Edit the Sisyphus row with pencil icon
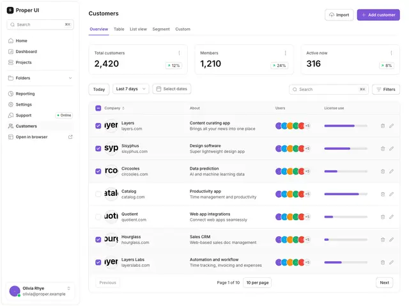 (391, 149)
